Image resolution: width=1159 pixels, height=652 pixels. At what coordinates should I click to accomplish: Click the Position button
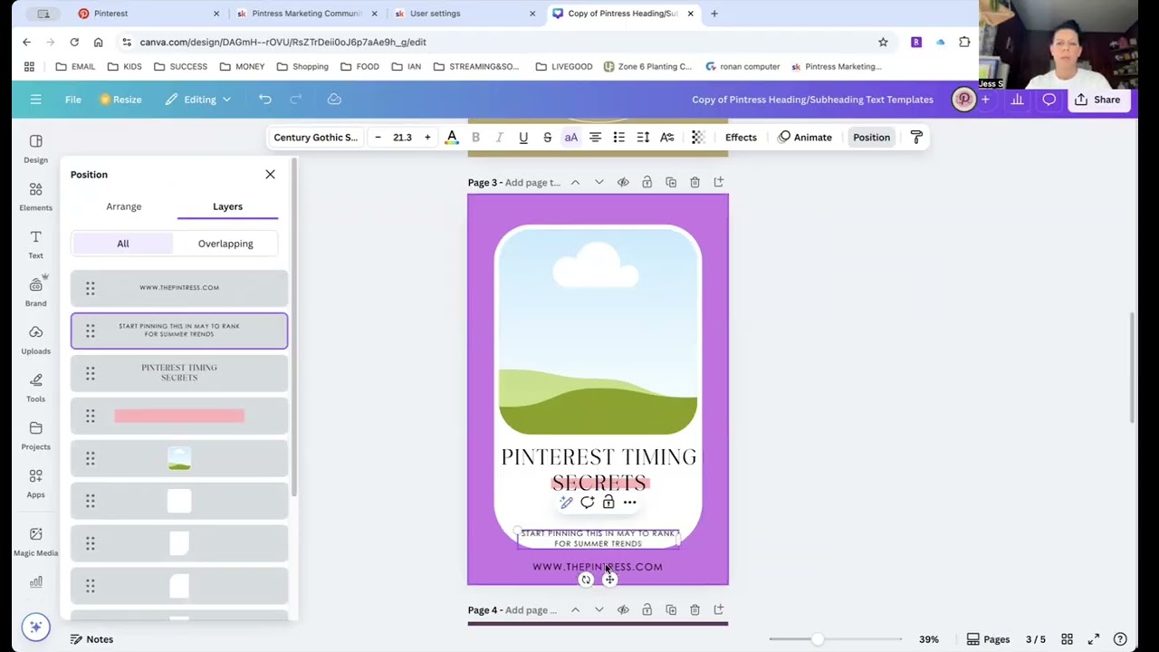coord(871,138)
